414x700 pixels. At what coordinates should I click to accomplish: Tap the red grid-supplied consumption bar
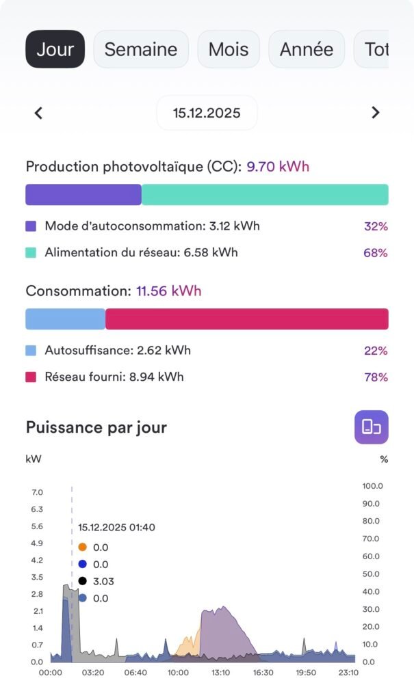pos(246,319)
